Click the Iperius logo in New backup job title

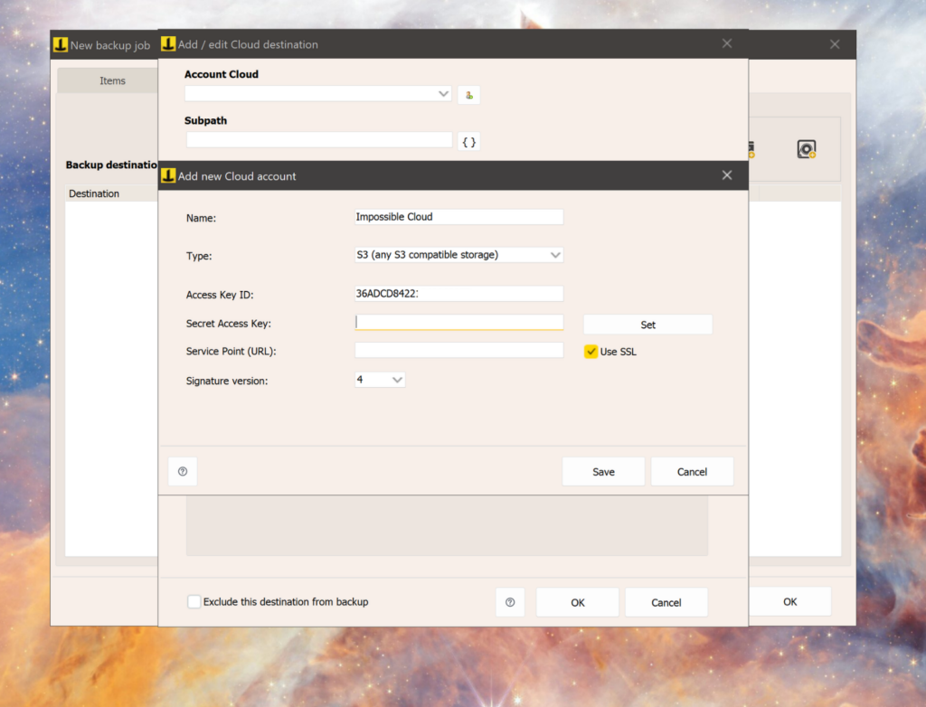(x=61, y=45)
